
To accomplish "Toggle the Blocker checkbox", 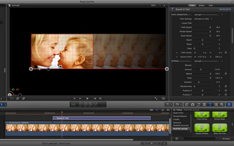I will point(195,65).
